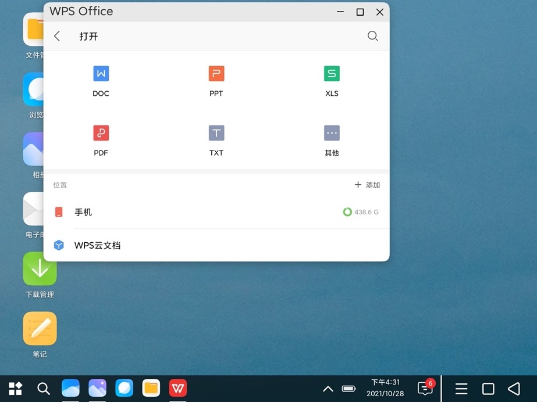Select the PPT file type icon

point(216,74)
